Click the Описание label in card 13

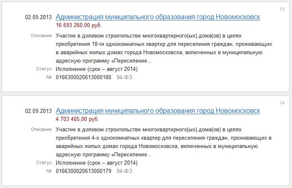[x=41, y=36]
